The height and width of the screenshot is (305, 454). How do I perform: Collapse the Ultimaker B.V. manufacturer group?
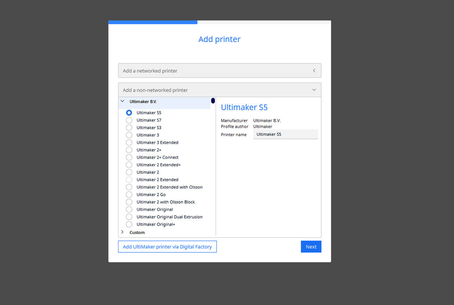pos(122,101)
